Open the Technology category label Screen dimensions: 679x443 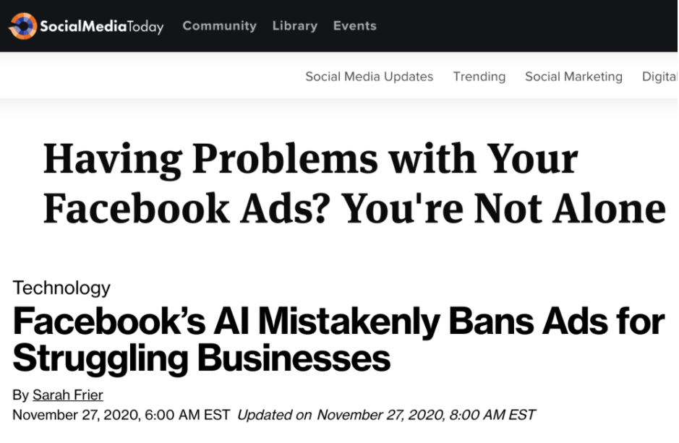(x=61, y=288)
